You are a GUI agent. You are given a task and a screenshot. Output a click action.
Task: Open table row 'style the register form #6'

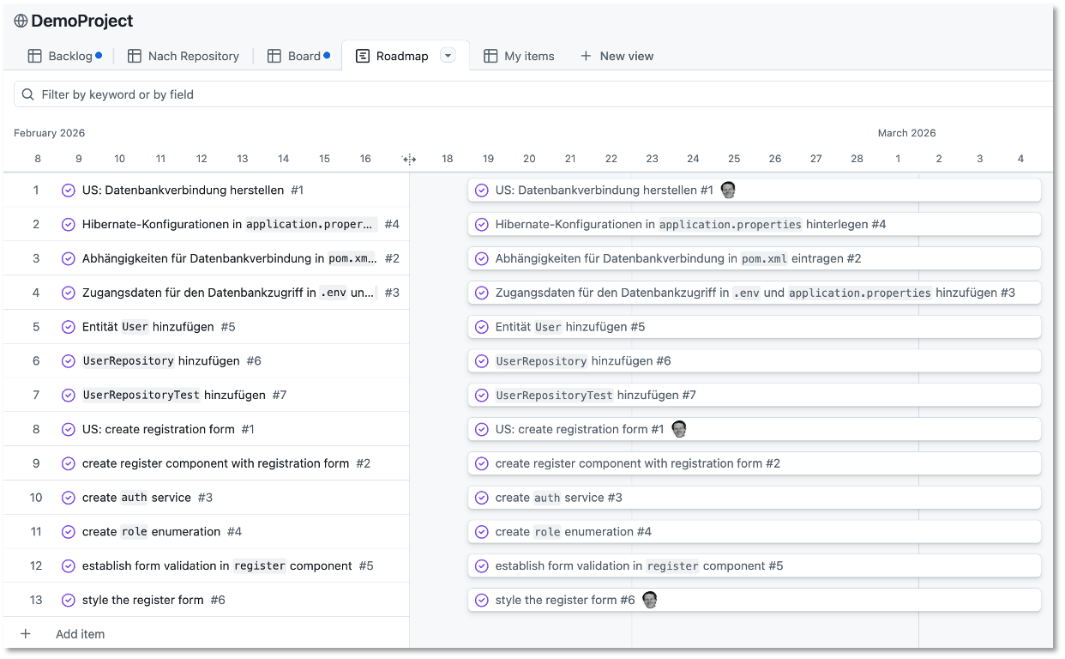206,600
